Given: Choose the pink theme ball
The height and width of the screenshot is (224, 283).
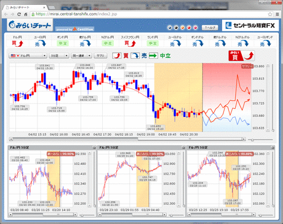Looking at the screenshot, I should click(196, 27).
